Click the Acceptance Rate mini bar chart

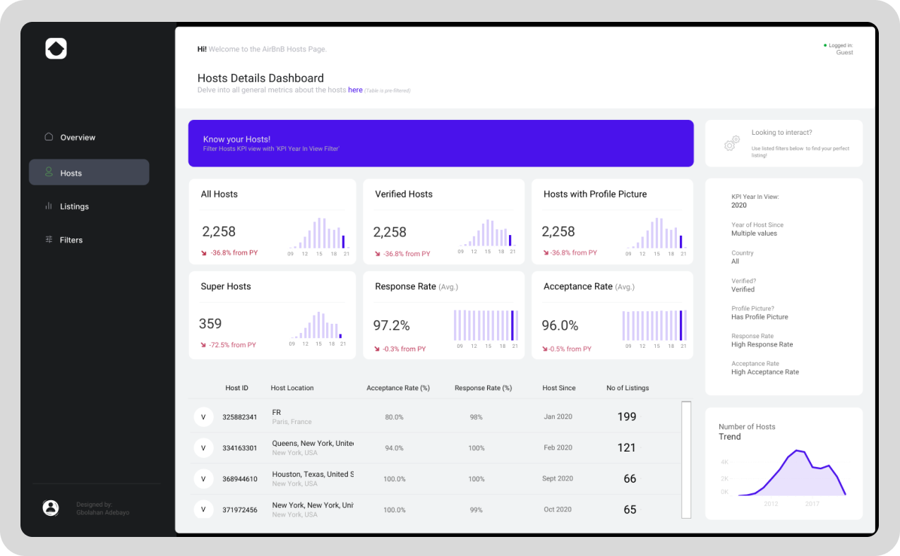654,329
